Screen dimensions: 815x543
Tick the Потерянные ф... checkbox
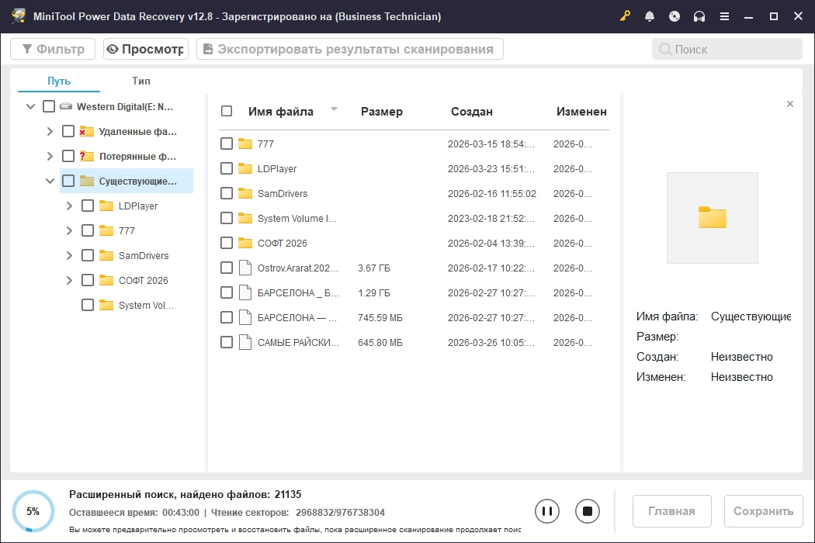(68, 156)
